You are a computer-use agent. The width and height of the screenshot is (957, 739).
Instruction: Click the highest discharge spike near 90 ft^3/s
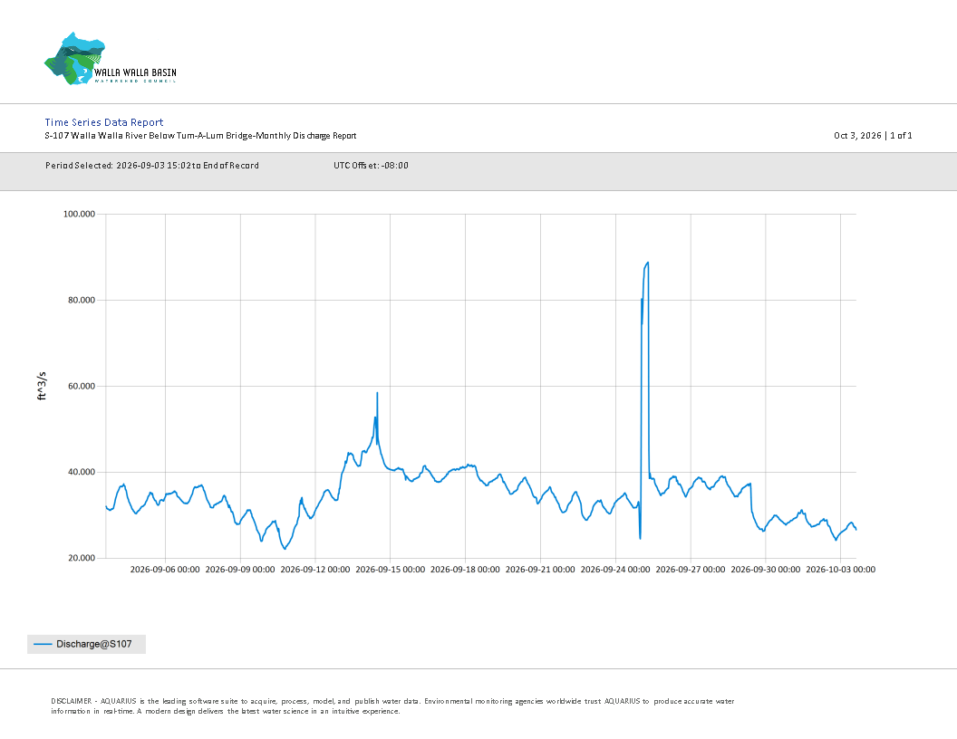point(647,264)
